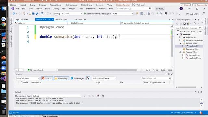
Task: Click the search magnifier icon in title bar
Action: [x=150, y=9]
